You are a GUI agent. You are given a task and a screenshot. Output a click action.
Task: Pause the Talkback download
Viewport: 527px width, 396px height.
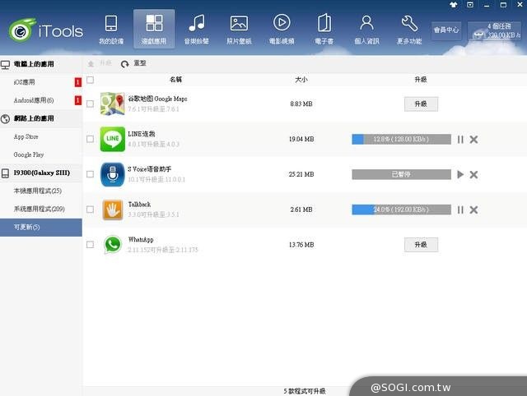pos(460,210)
